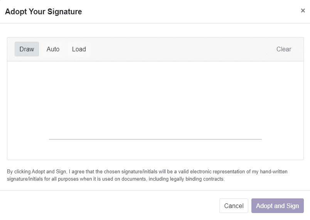
Task: Click empty toolbar space left of Clear
Action: pyautogui.click(x=181, y=49)
